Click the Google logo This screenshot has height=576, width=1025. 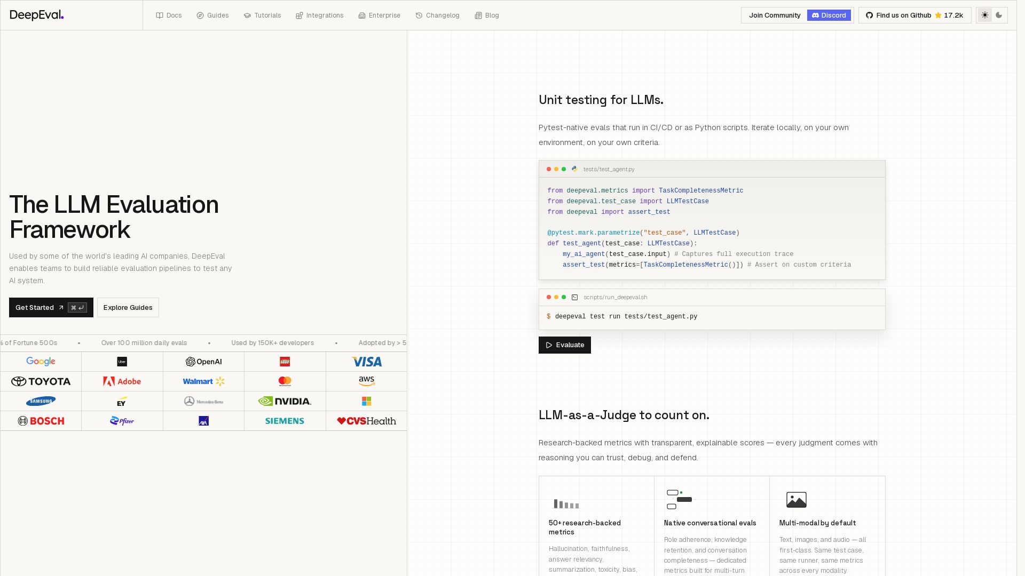[41, 362]
